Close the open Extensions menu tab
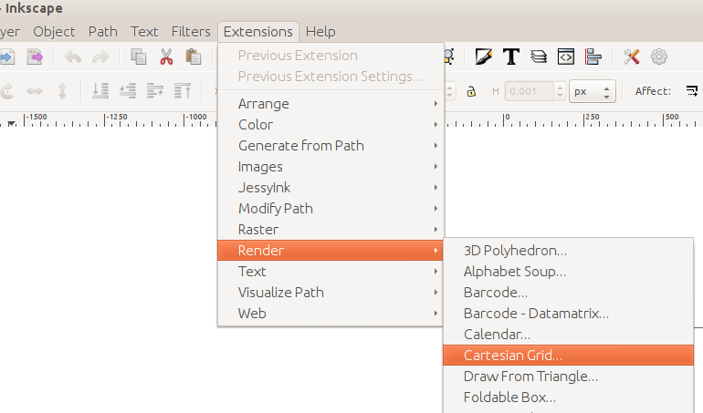703x413 pixels. point(258,32)
